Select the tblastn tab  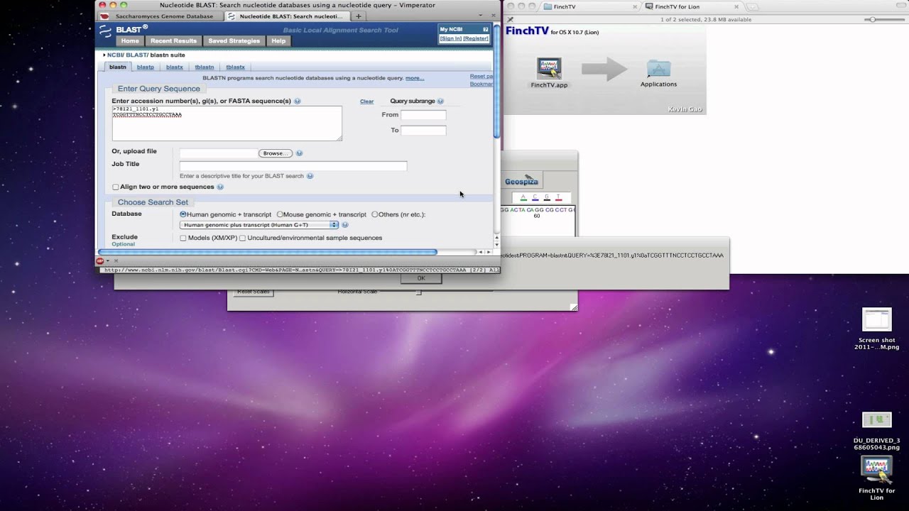click(x=205, y=67)
